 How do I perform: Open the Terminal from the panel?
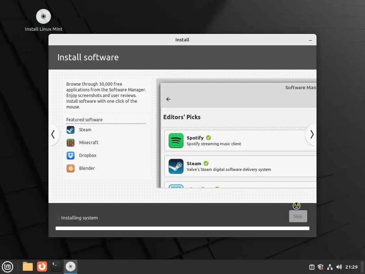pos(56,267)
